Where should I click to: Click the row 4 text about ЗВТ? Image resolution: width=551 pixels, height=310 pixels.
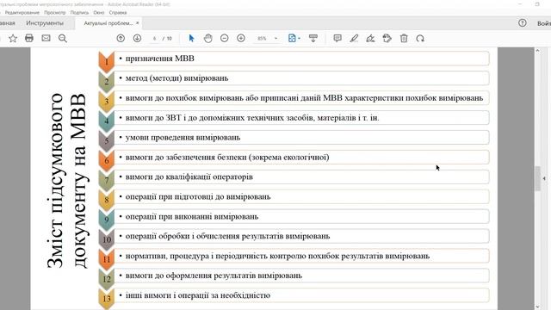(x=252, y=118)
